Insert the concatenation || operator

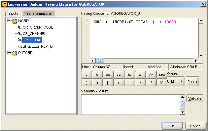[x=108, y=83]
